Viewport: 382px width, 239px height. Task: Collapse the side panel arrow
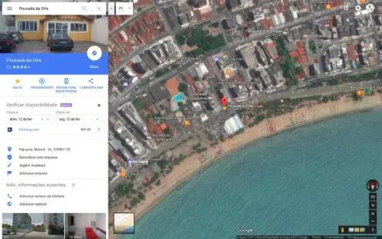[111, 9]
